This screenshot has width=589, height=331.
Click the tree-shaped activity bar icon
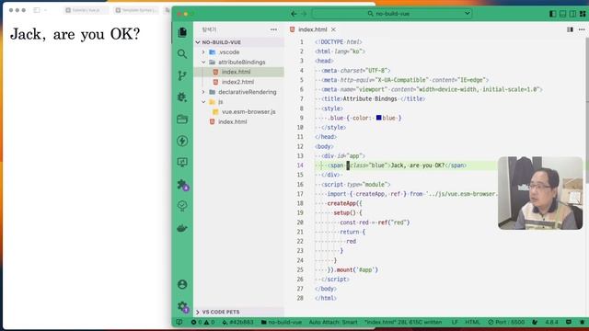click(182, 206)
